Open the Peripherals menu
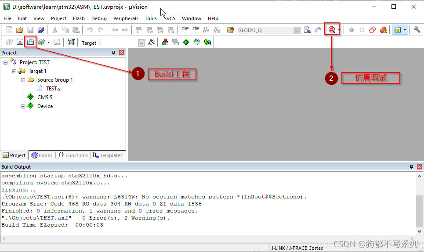 coord(126,18)
